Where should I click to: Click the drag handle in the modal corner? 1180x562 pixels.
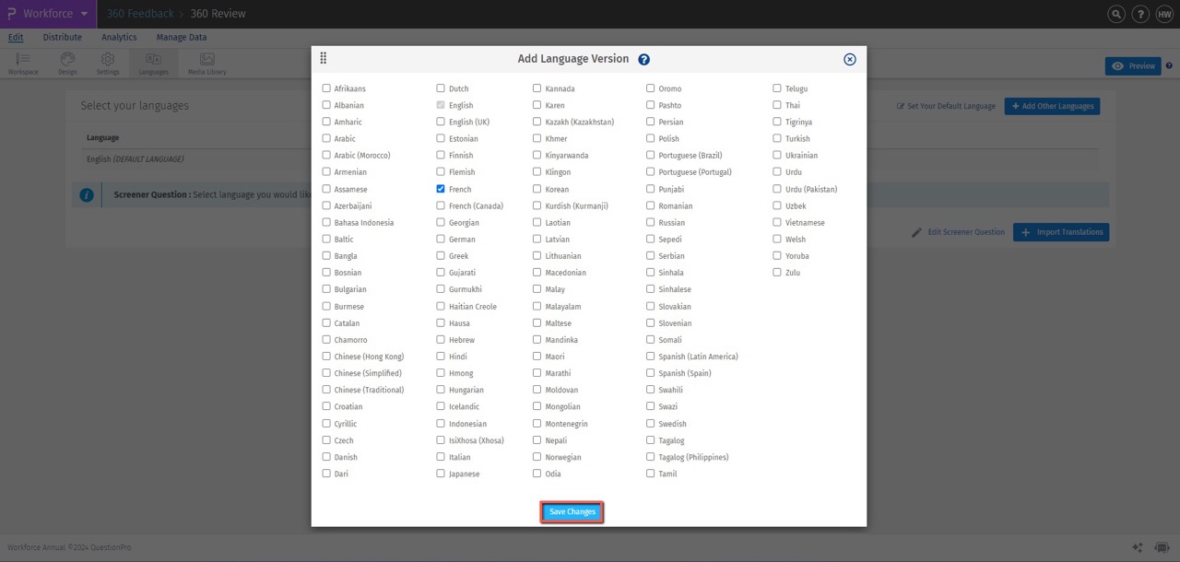click(x=324, y=57)
